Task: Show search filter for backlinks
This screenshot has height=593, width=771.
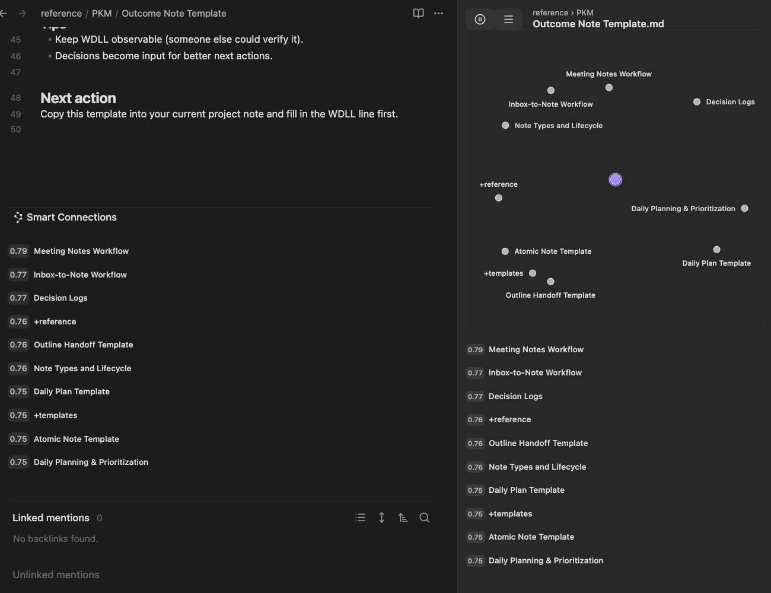Action: click(x=424, y=518)
